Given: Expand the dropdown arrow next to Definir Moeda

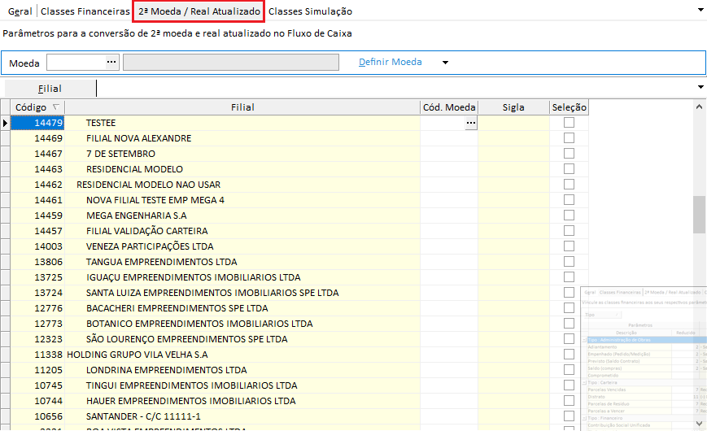Looking at the screenshot, I should pos(445,63).
